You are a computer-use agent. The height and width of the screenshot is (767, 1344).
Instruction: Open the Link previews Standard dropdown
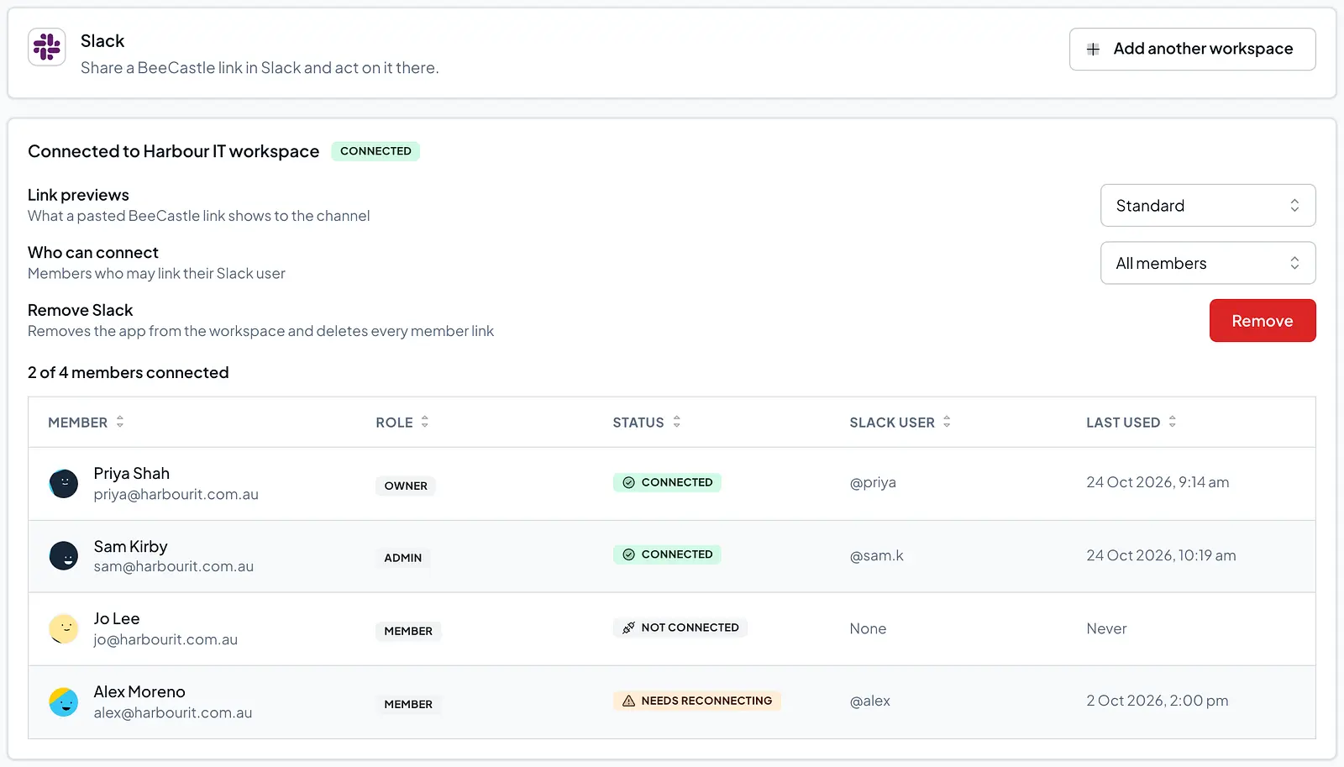1207,206
